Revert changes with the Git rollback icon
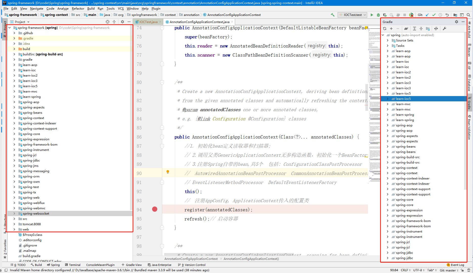This screenshot has height=273, width=473. click(447, 15)
